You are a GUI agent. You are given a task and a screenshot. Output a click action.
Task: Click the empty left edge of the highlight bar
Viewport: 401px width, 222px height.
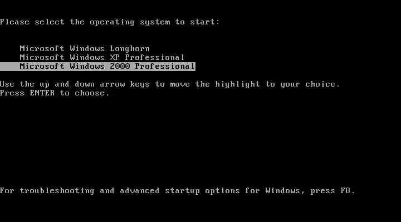click(x=9, y=66)
